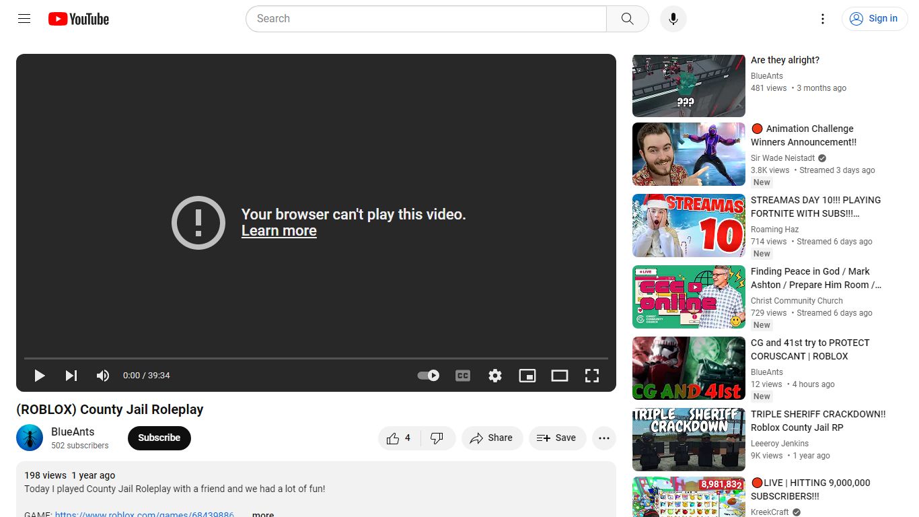The width and height of the screenshot is (919, 517).
Task: Subscribe to the BlueAnts channel
Action: tap(159, 438)
